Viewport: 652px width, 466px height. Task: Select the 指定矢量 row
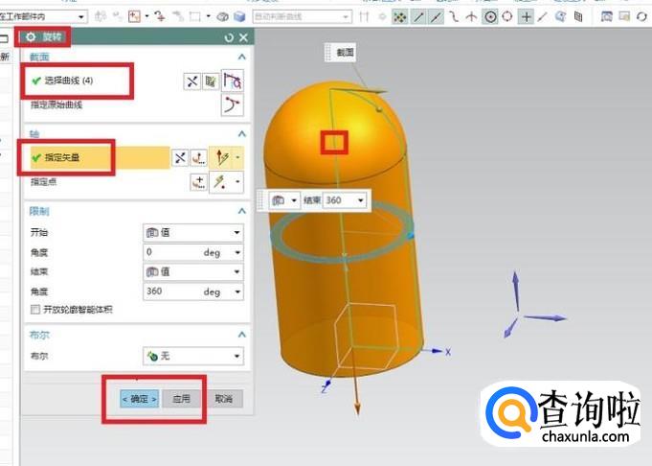click(x=100, y=158)
